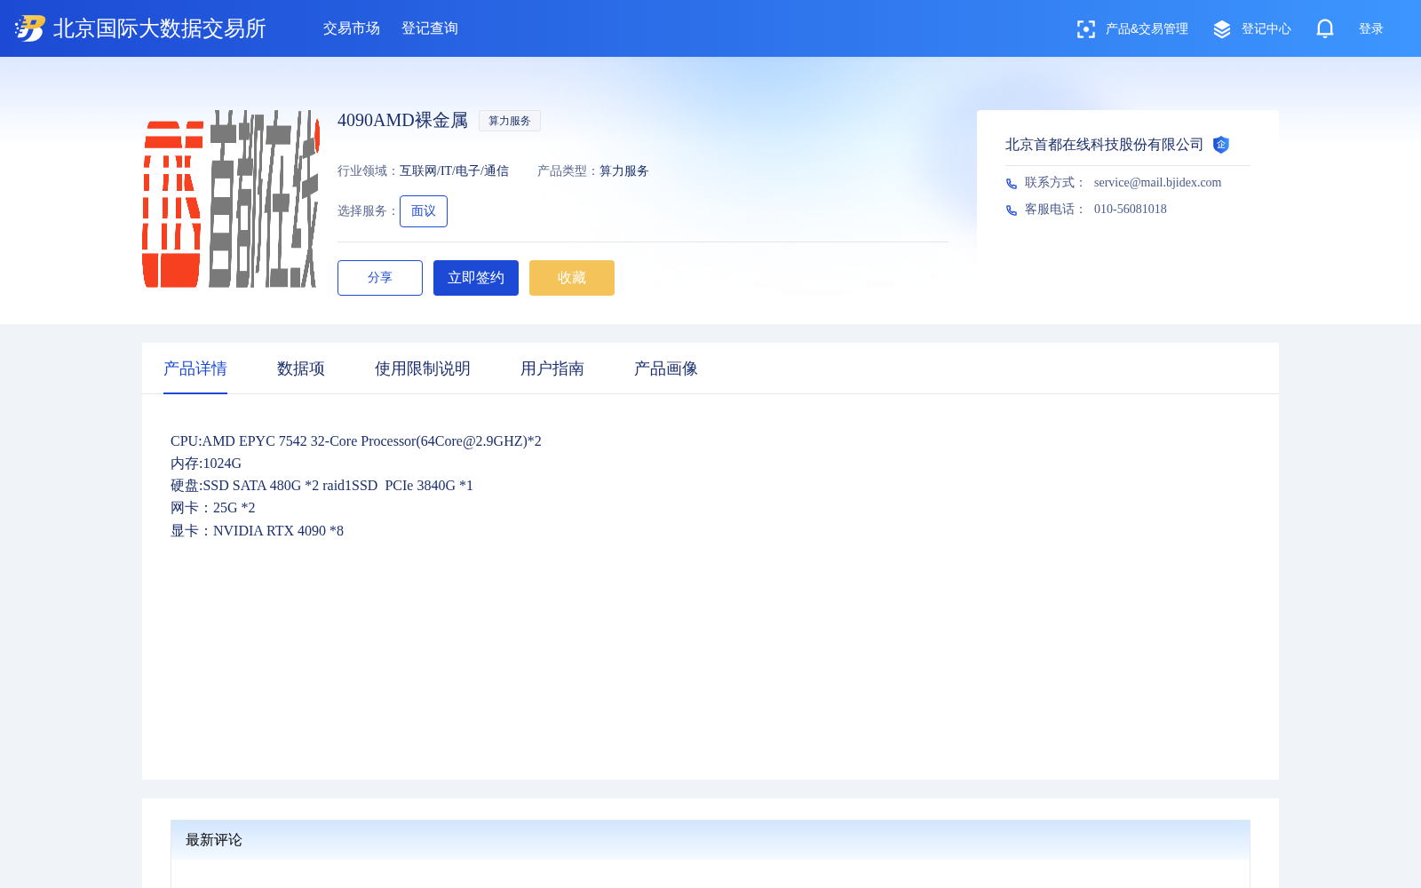Image resolution: width=1421 pixels, height=888 pixels.
Task: Click the site title 北京国际大数据交易所
Action: coord(160,28)
